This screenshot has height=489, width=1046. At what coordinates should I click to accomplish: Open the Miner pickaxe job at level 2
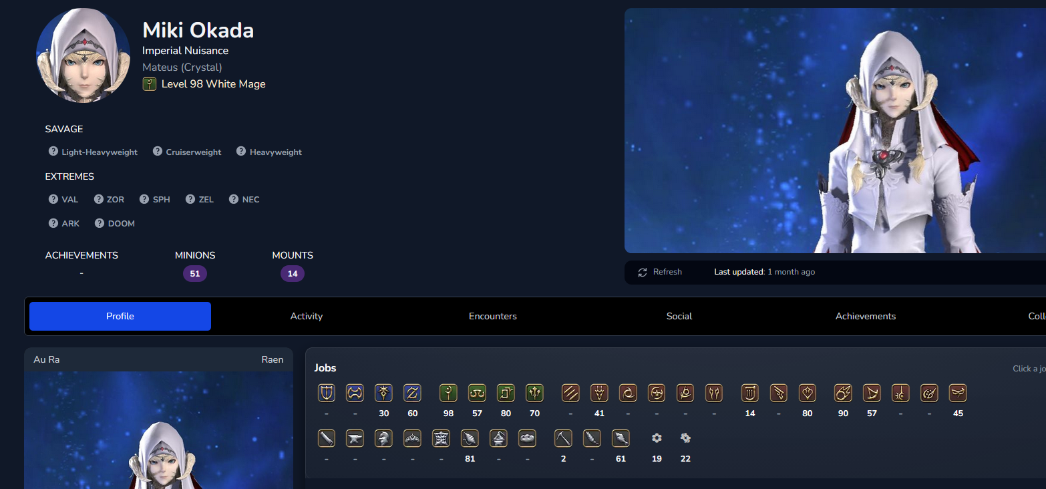pyautogui.click(x=563, y=438)
